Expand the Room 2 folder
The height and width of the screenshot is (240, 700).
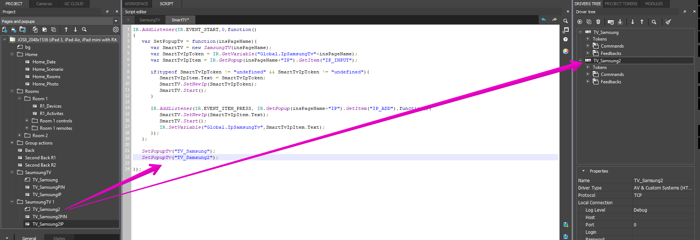point(20,135)
